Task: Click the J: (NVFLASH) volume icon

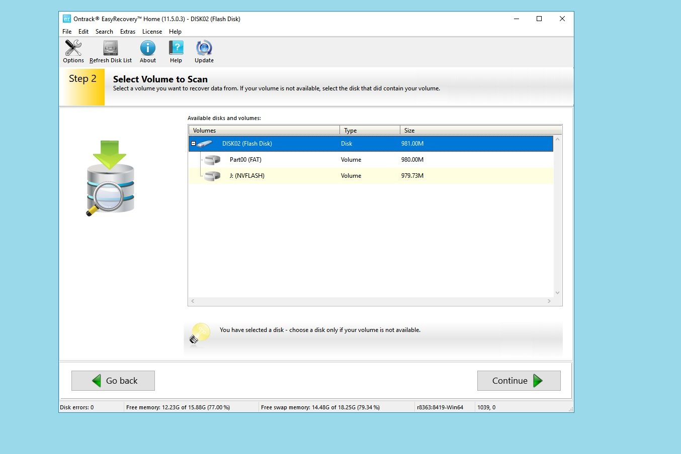Action: pos(212,176)
